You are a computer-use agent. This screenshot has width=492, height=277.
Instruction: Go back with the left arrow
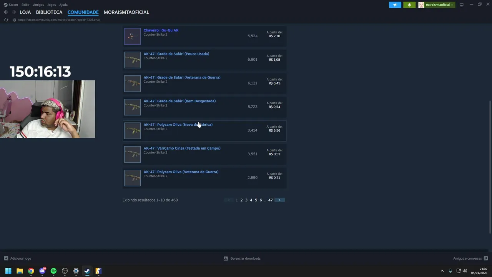[6, 12]
